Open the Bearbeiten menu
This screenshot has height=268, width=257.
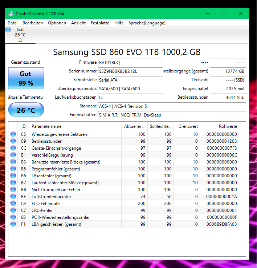point(33,23)
